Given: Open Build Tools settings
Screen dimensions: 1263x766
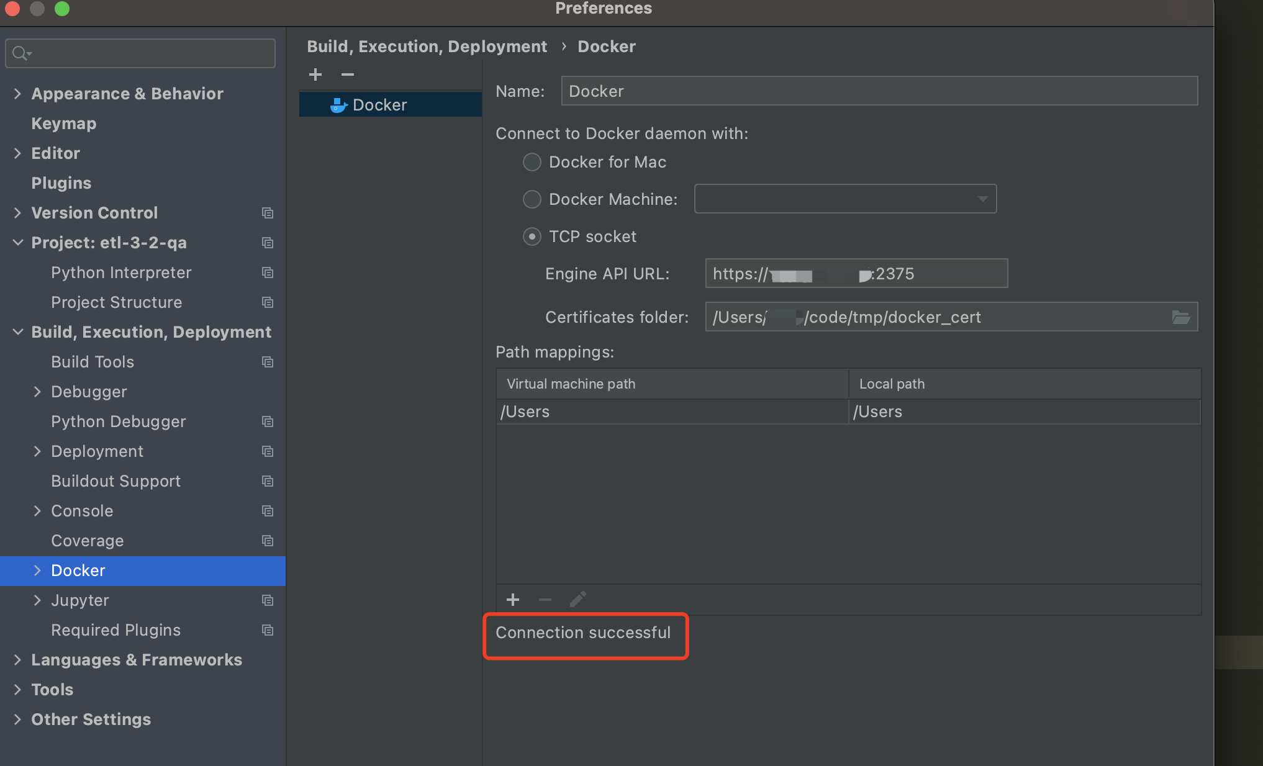Looking at the screenshot, I should pyautogui.click(x=93, y=362).
